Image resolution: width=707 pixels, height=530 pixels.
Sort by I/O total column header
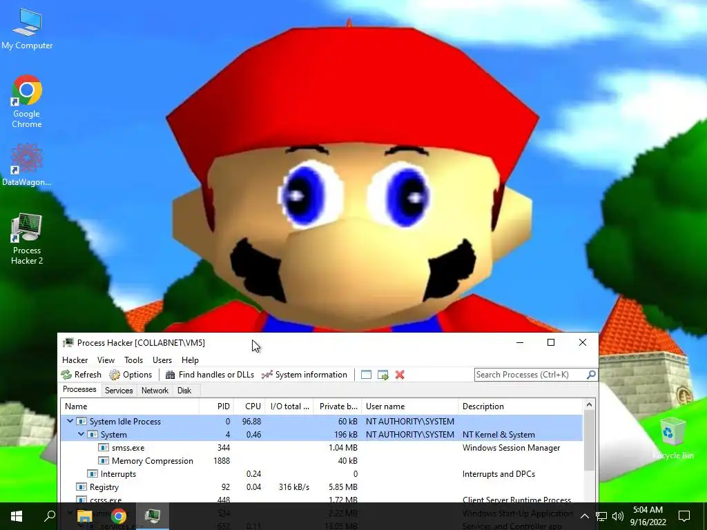[x=289, y=406]
